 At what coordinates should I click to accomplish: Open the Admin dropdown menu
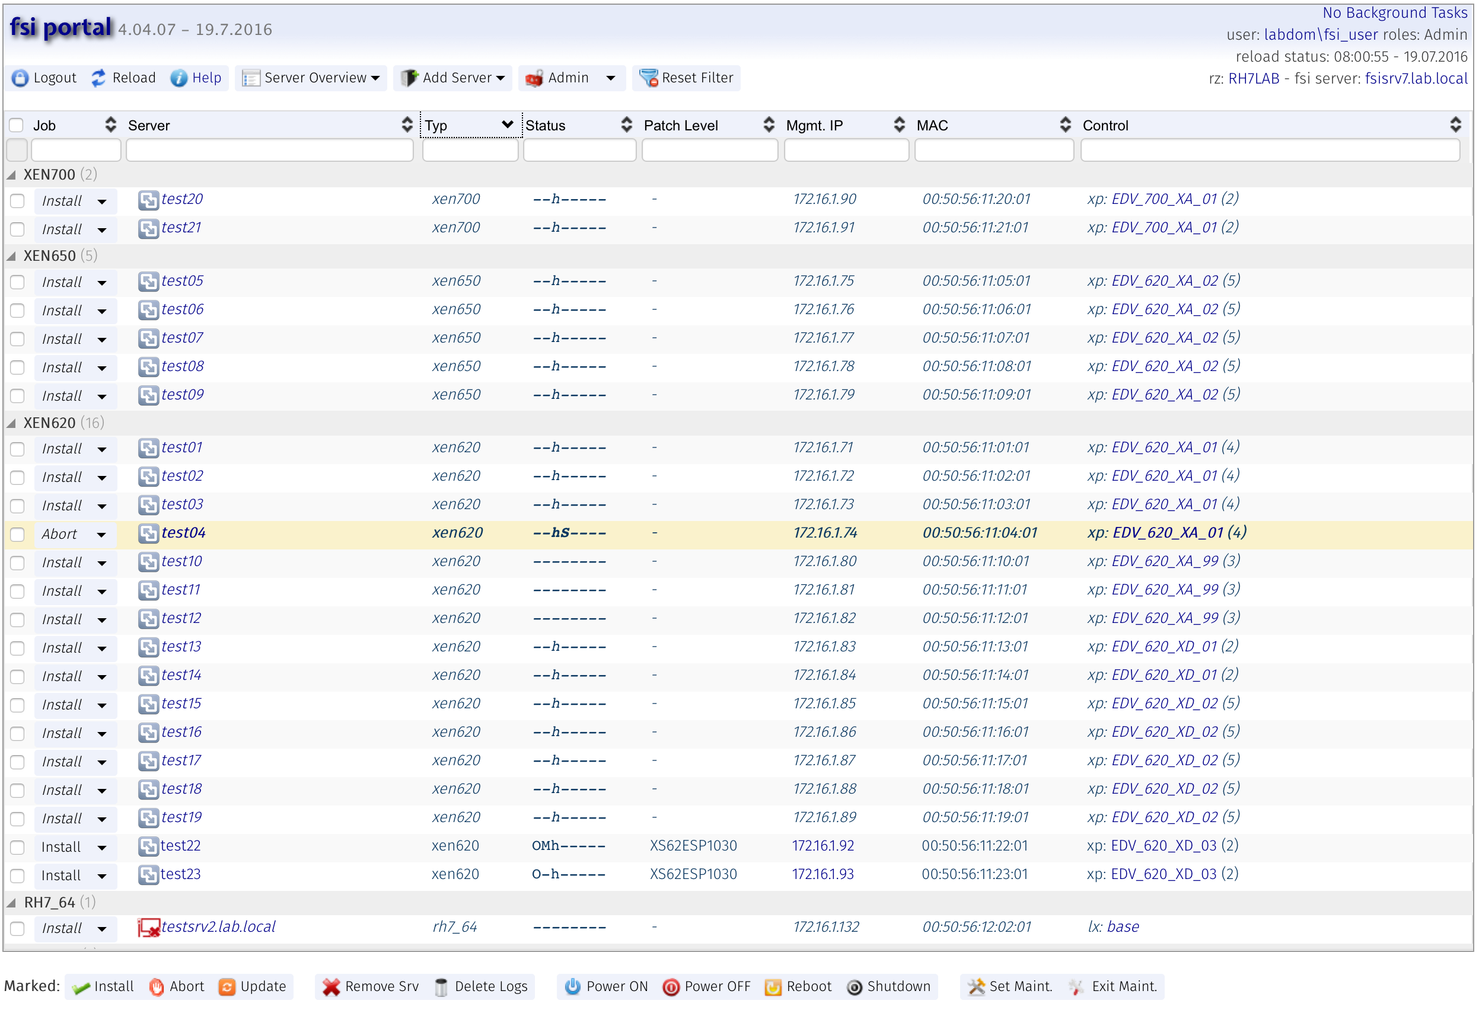571,78
